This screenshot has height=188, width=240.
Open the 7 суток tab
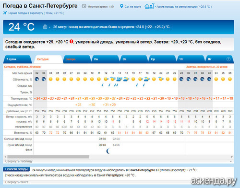(12, 59)
